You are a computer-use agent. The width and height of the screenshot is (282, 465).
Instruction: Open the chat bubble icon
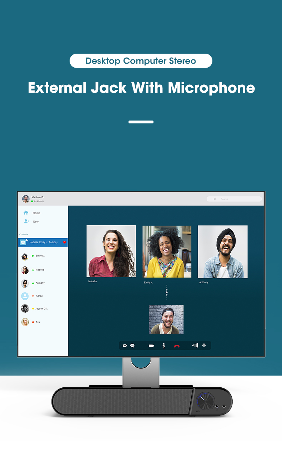click(132, 346)
